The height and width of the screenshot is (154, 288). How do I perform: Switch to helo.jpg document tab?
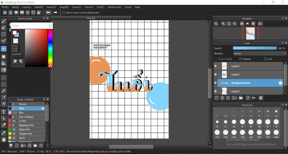point(91,18)
